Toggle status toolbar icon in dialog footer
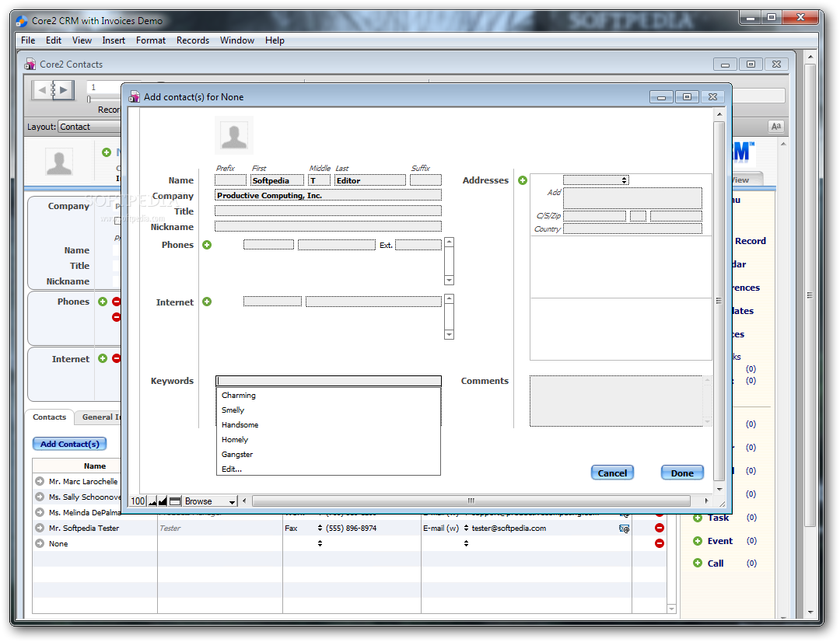The width and height of the screenshot is (840, 642). pos(175,501)
